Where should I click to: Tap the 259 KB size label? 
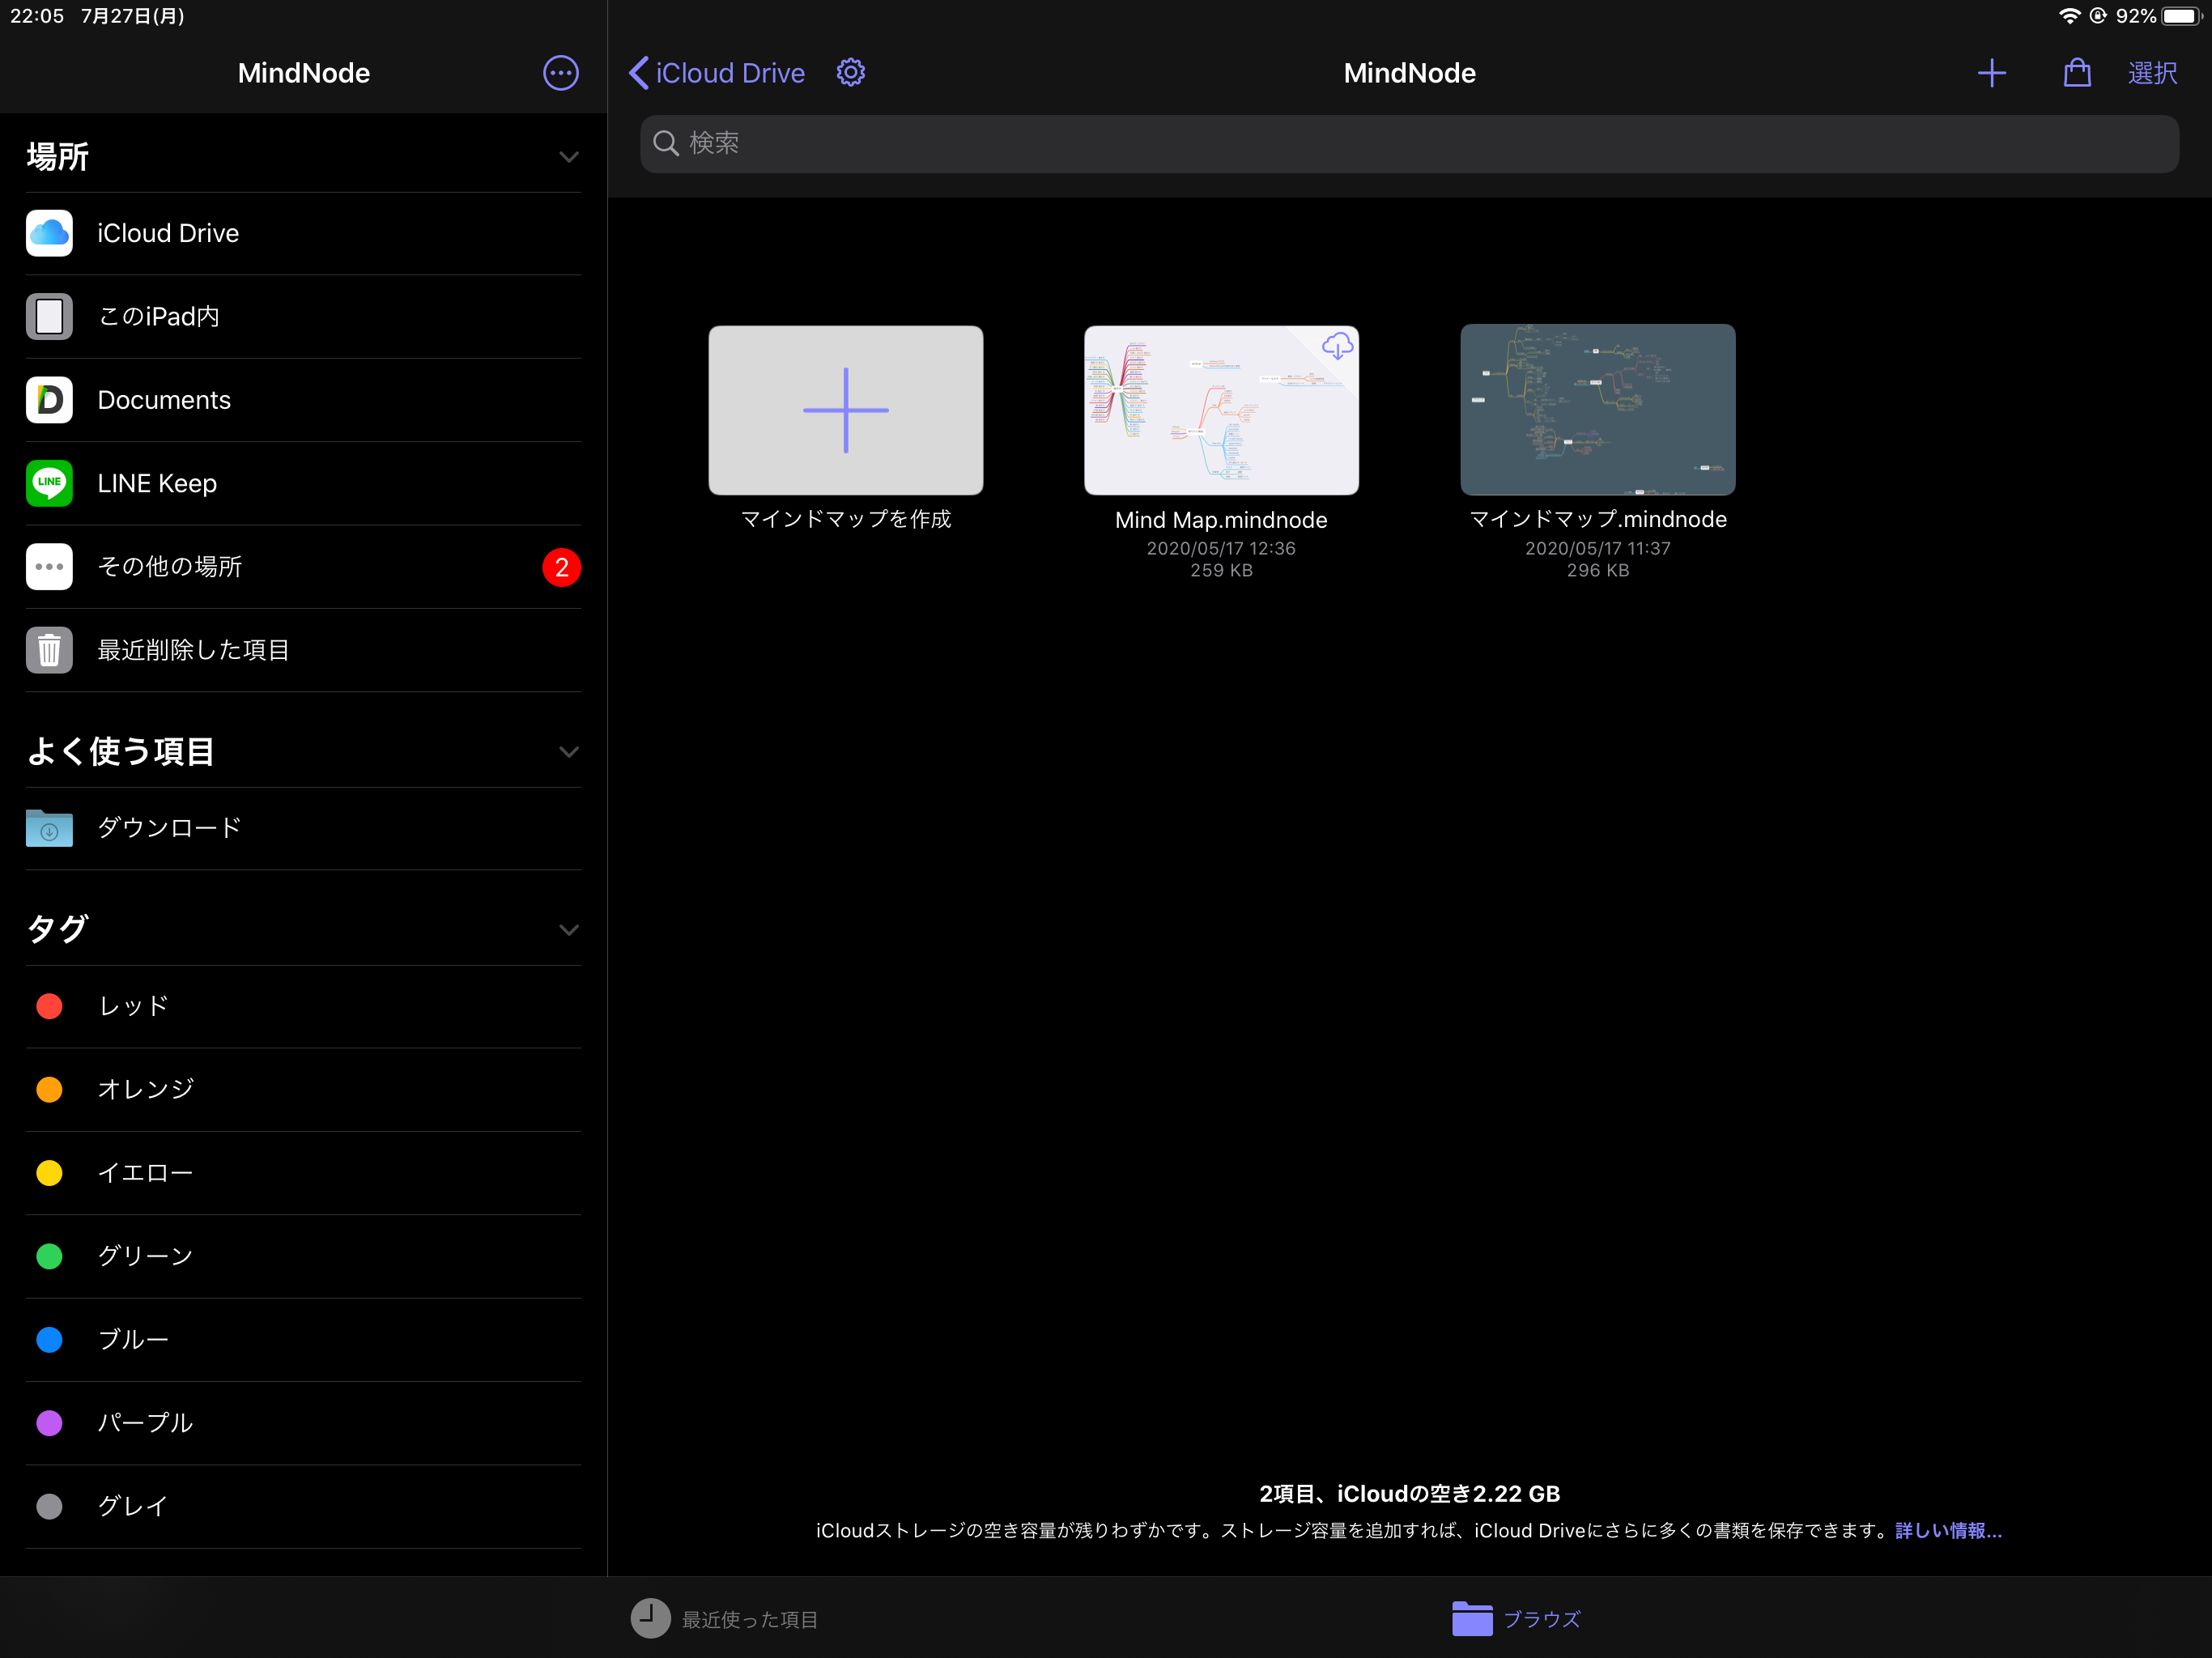[x=1221, y=570]
